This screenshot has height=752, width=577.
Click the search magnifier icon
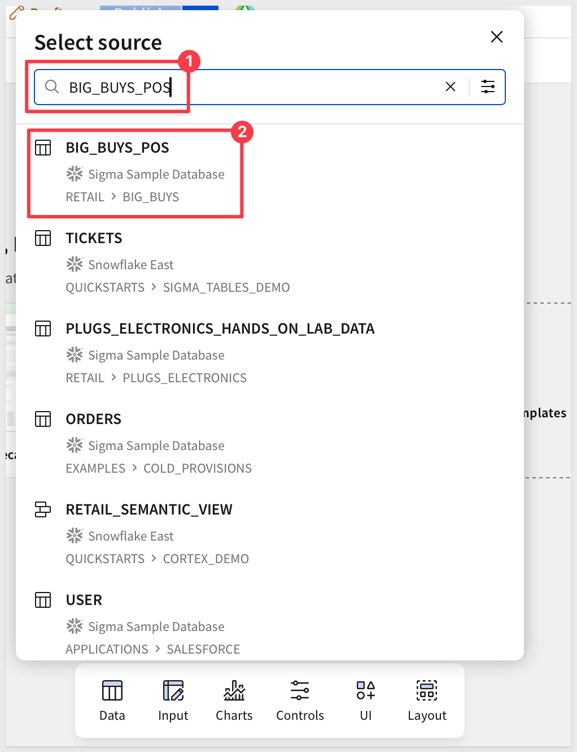point(52,87)
